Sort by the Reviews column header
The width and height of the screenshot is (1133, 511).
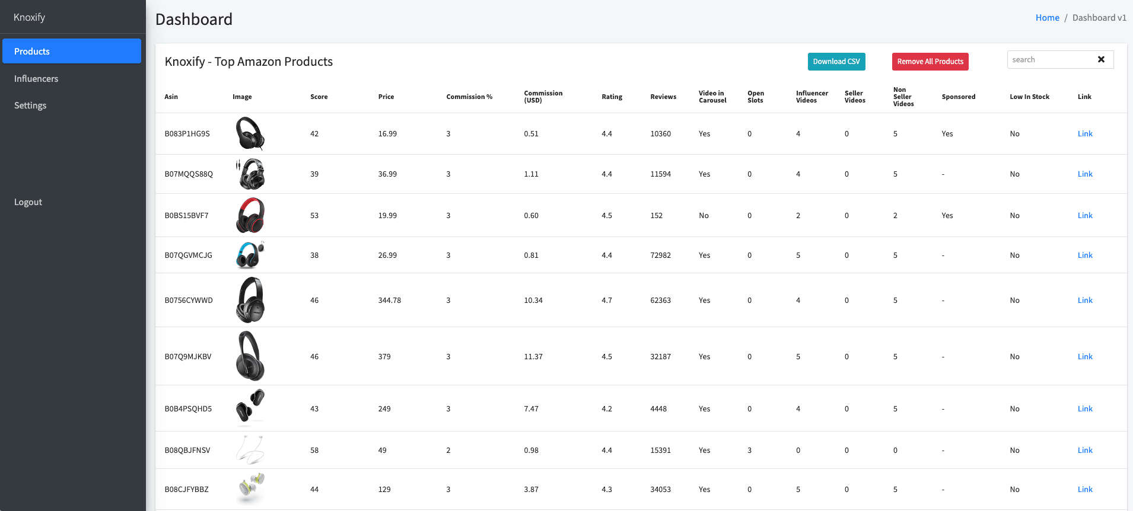663,97
